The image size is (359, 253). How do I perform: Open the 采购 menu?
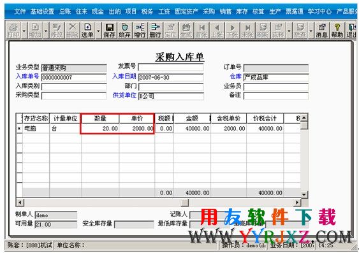click(x=209, y=11)
